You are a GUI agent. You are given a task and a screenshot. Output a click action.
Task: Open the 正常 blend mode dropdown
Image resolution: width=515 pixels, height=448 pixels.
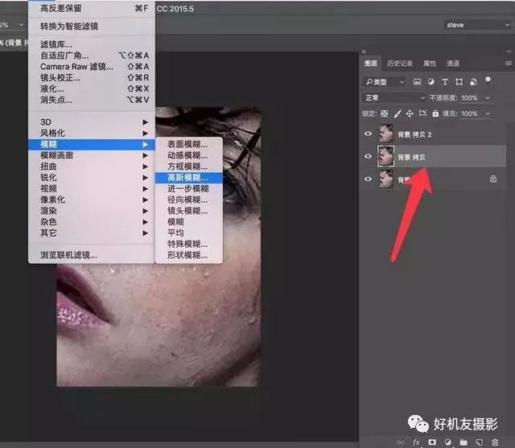pyautogui.click(x=394, y=98)
